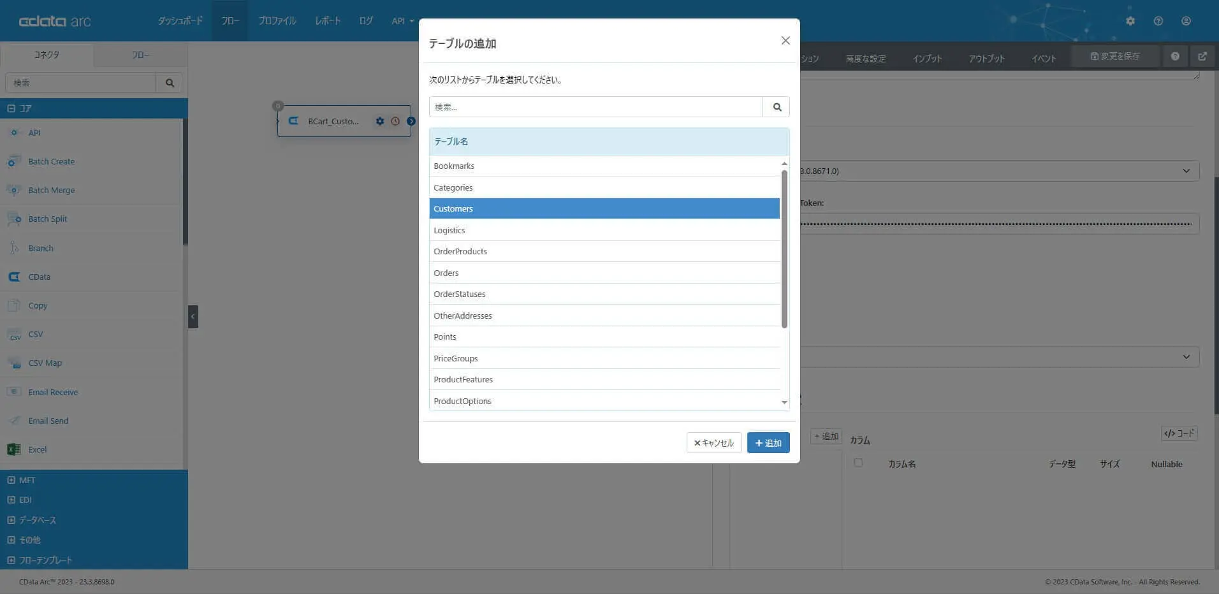Collapse the コア category

(x=11, y=108)
